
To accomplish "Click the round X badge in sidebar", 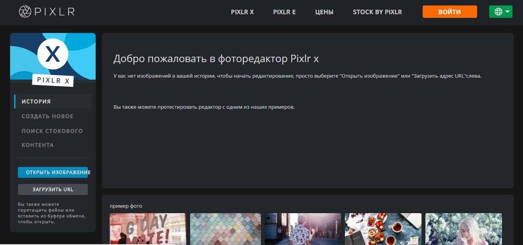I will point(53,54).
